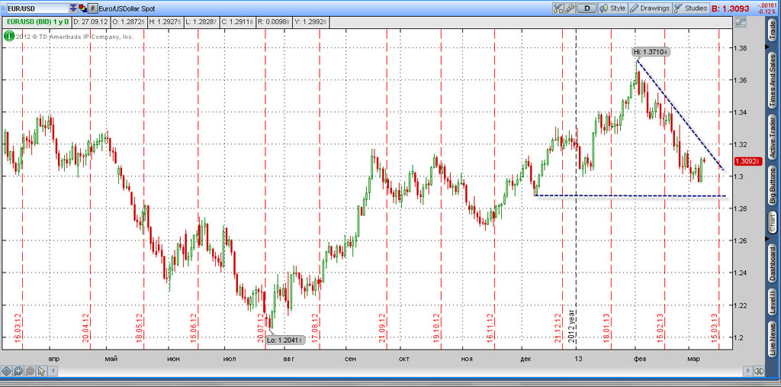Click the greyed-out speech bubble icon

30,371
